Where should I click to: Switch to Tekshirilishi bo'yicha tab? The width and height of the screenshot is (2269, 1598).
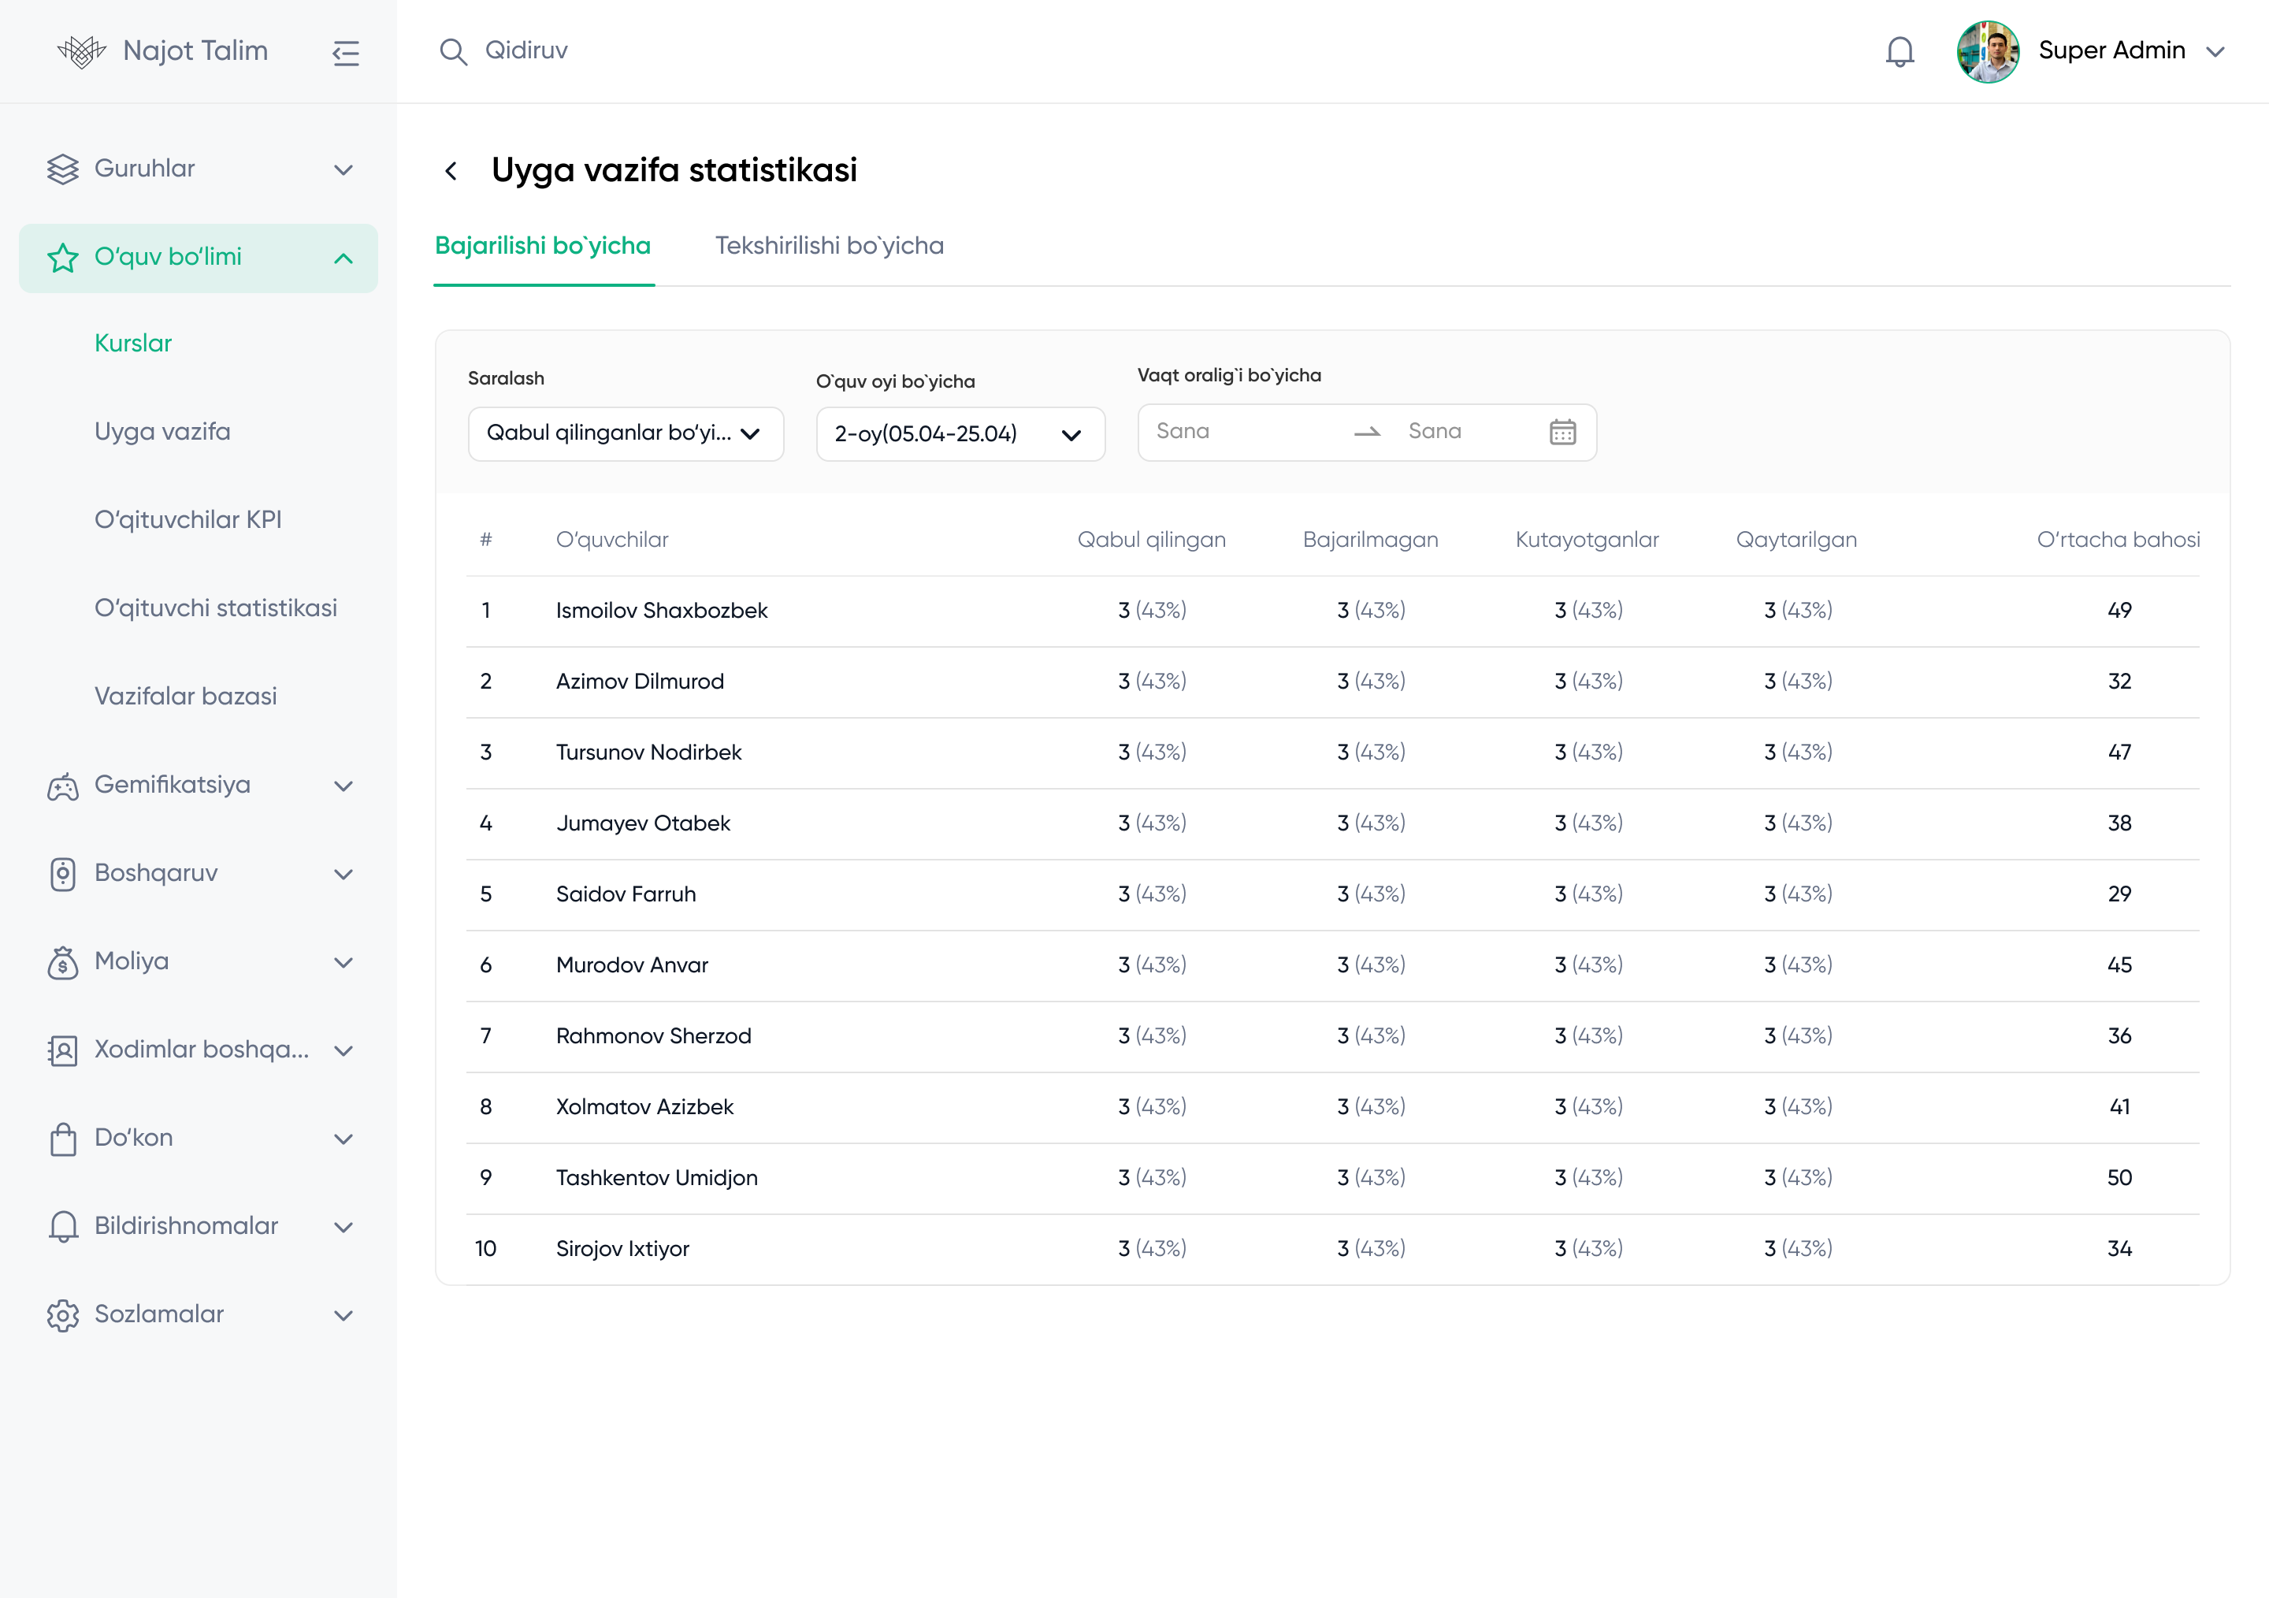point(829,245)
